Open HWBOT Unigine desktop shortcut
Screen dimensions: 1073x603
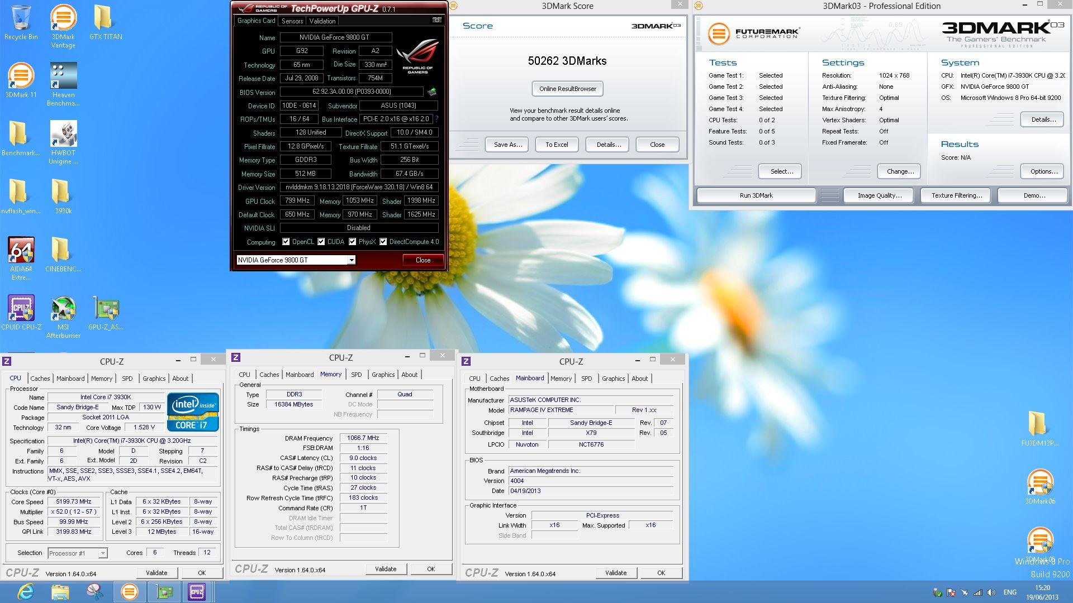[x=63, y=142]
